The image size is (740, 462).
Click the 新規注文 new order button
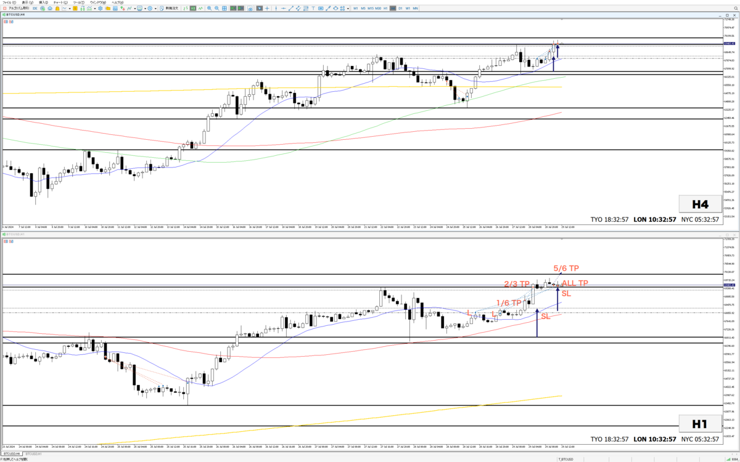pos(170,8)
